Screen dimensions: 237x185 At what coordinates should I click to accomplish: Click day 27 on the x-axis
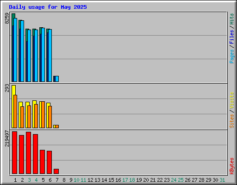(x=194, y=180)
